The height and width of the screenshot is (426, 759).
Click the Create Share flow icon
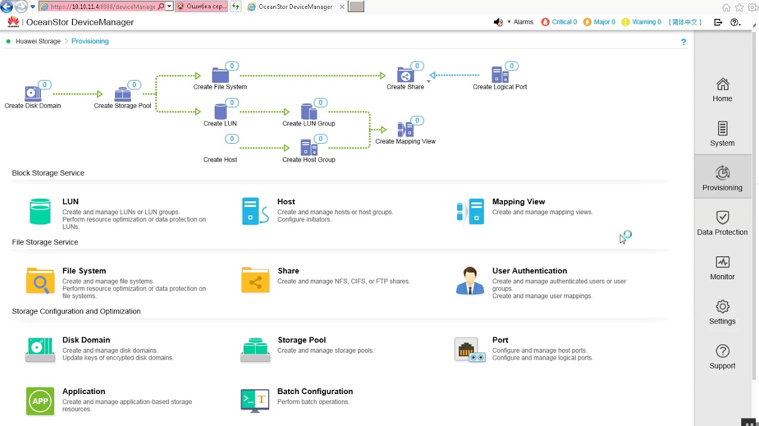[406, 75]
